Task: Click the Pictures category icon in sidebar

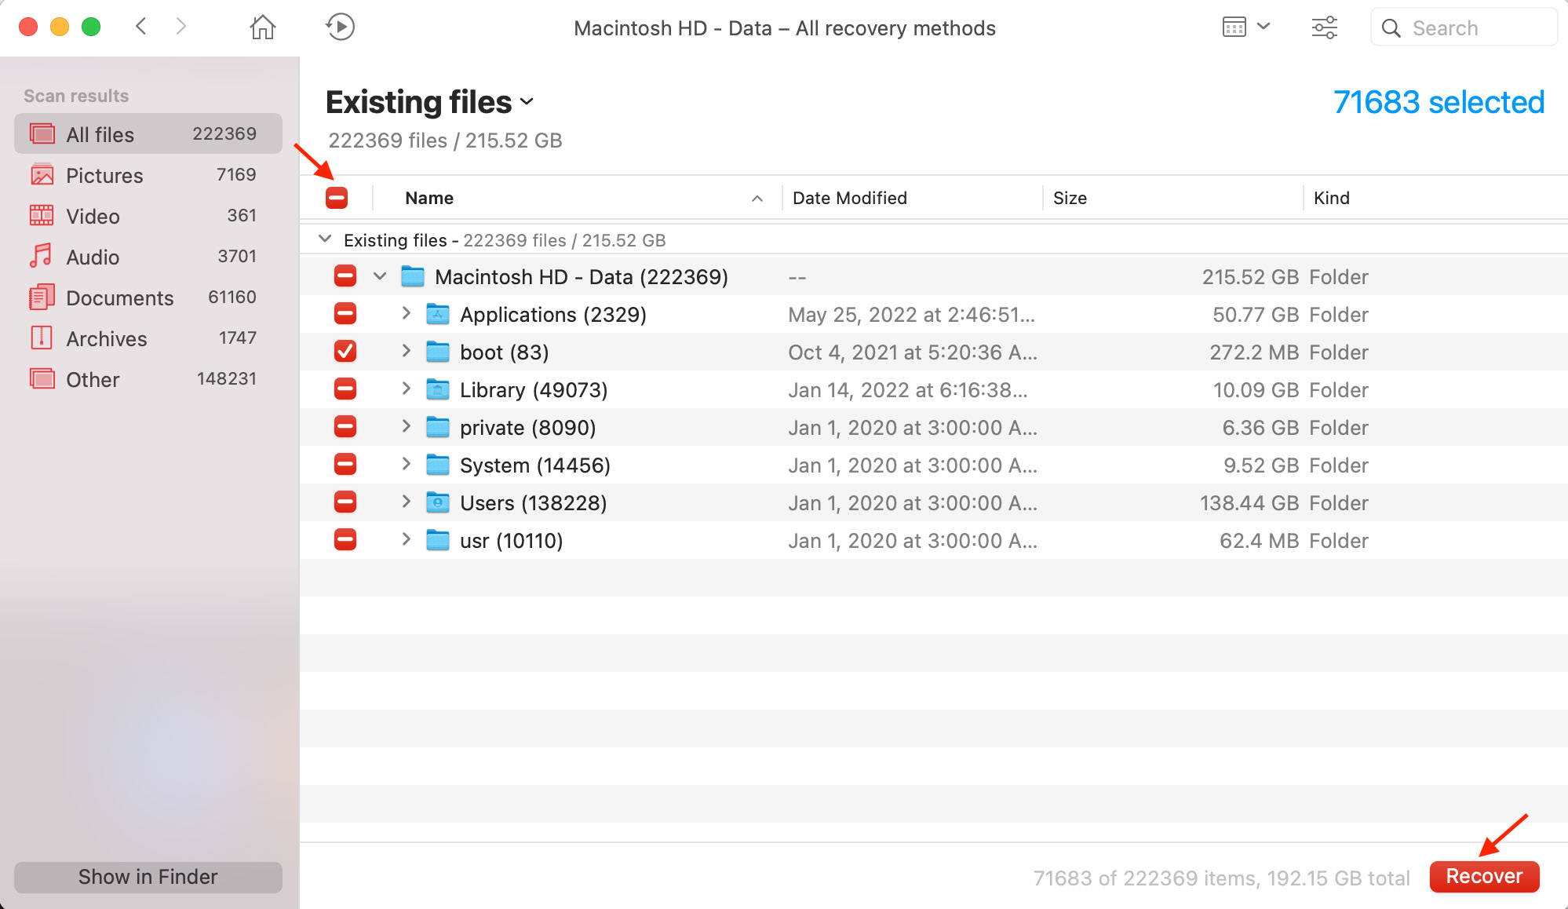Action: click(40, 174)
